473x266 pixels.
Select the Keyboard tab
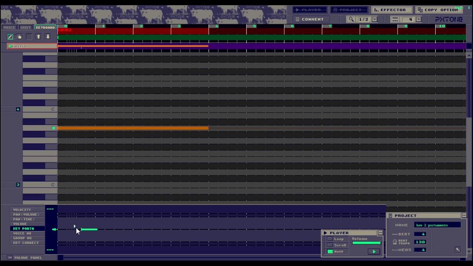(45, 28)
